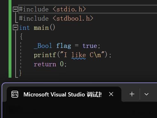Click the opening brace of main
Image resolution: width=157 pixels, height=118 pixels.
pyautogui.click(x=21, y=36)
